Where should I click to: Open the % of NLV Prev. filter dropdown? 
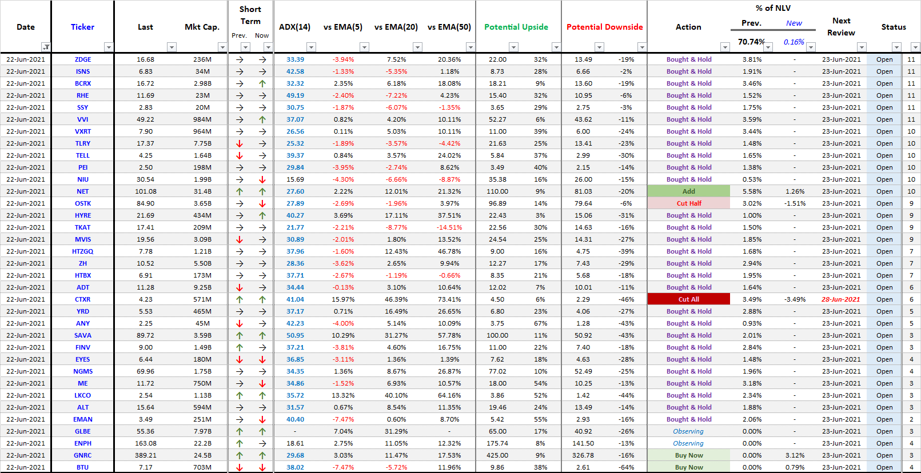tap(768, 47)
